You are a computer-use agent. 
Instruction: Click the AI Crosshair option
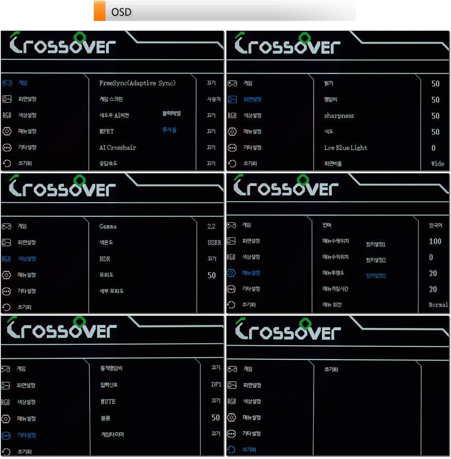coord(117,148)
